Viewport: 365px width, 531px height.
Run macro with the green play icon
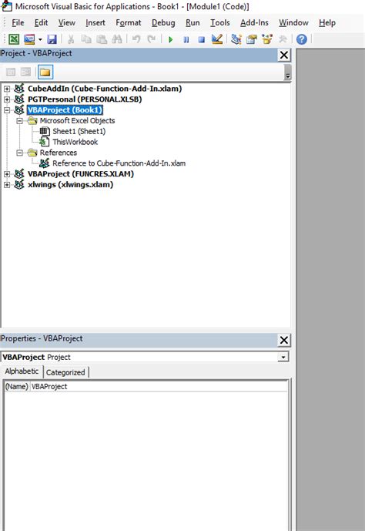point(170,39)
